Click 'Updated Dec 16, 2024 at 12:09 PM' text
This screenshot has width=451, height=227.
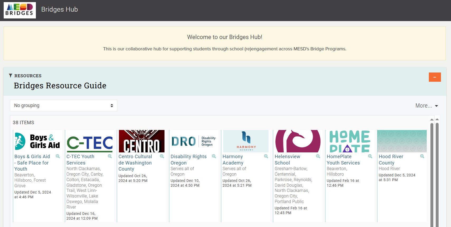82,216
